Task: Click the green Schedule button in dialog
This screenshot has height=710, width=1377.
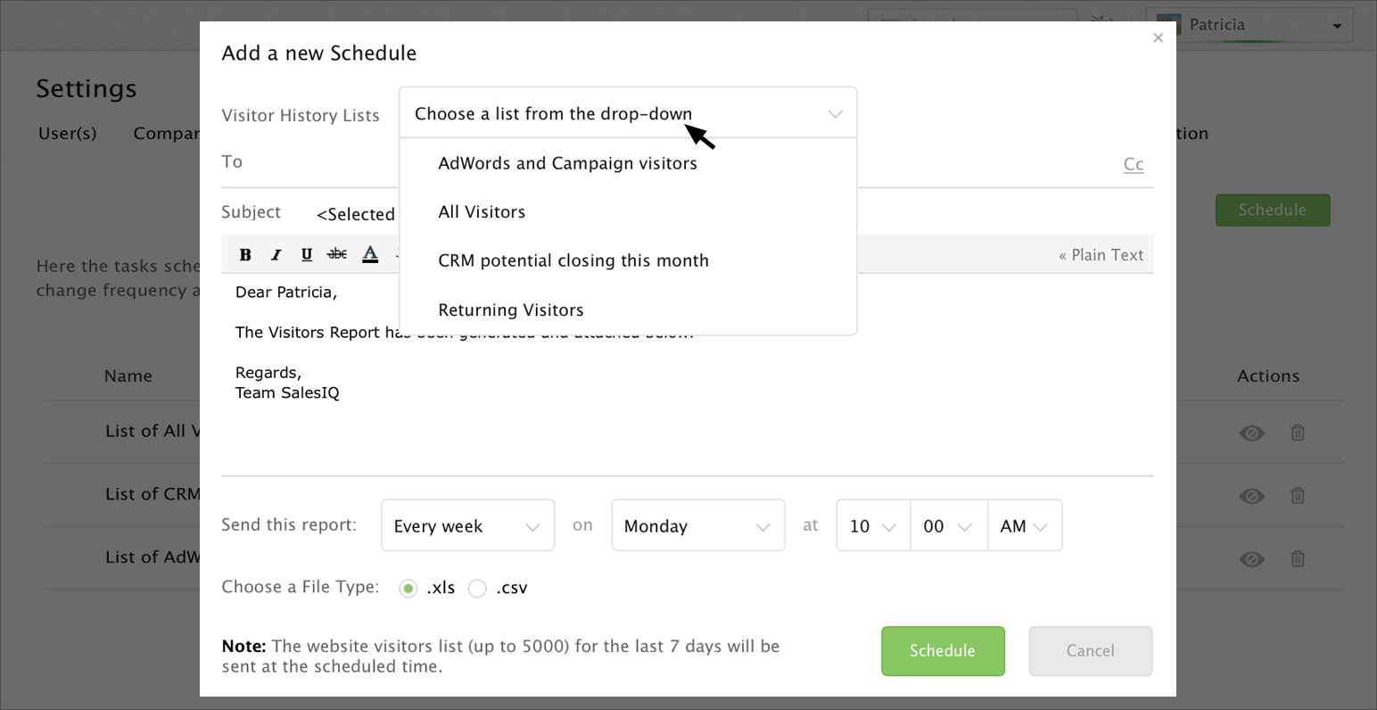Action: pos(943,651)
